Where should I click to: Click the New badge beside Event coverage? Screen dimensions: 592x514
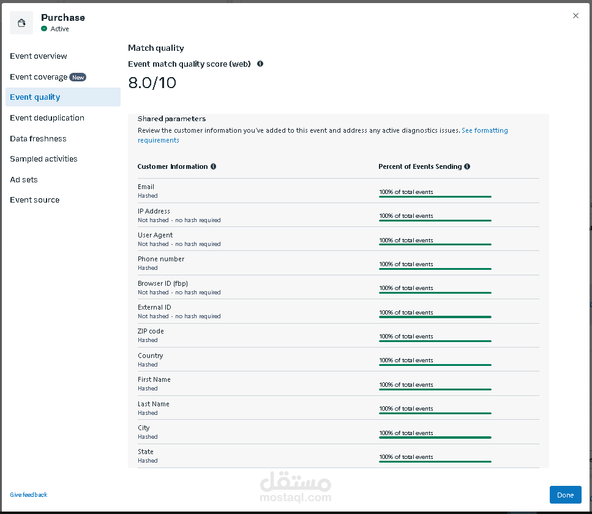point(78,78)
